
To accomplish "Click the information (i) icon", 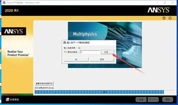I will coord(170,18).
